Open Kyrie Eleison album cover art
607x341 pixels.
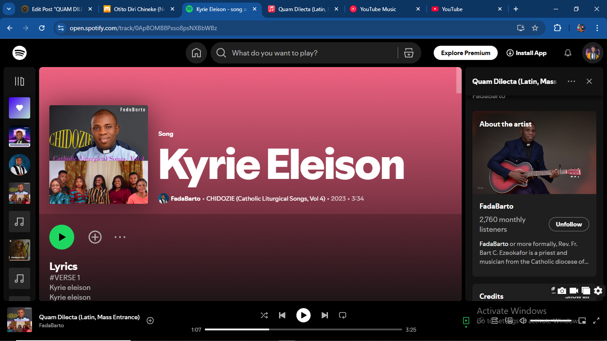point(99,155)
